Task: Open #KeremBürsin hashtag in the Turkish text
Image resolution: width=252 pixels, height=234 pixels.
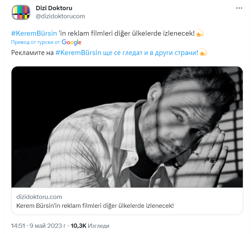Action: (x=34, y=33)
